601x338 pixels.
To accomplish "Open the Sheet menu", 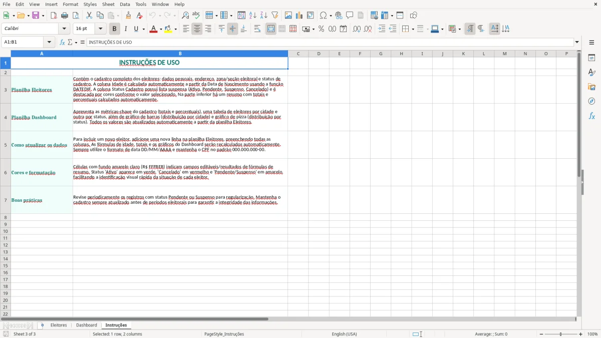I will 108,4.
